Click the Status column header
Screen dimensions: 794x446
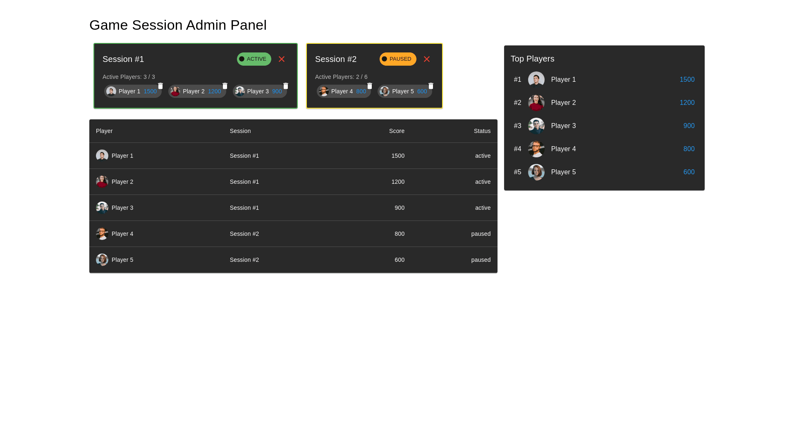(482, 131)
